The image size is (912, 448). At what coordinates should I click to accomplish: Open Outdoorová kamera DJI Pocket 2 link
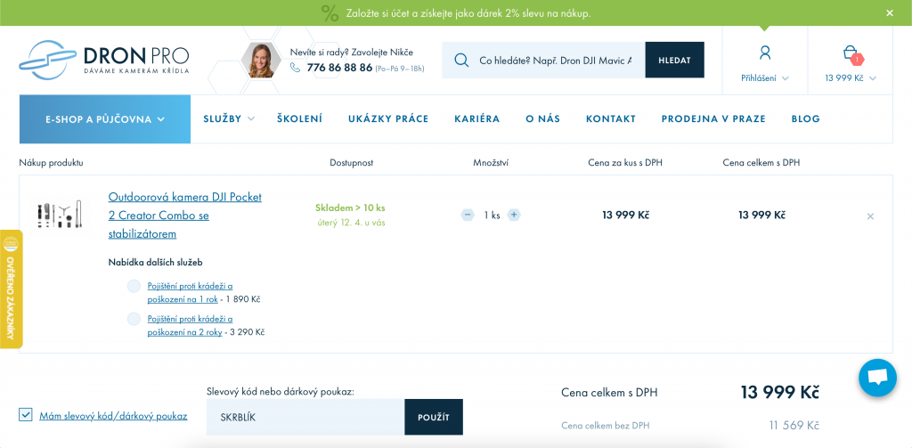point(185,216)
